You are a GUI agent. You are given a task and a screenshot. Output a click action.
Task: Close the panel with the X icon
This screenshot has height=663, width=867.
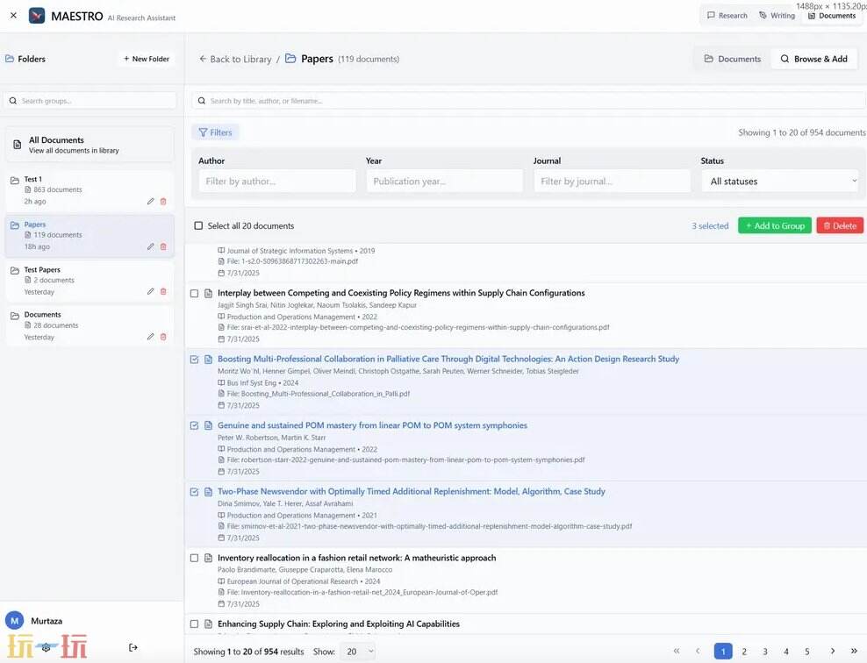click(x=13, y=15)
